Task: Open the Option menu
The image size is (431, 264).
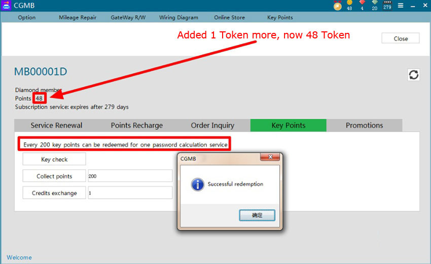Action: click(x=27, y=17)
